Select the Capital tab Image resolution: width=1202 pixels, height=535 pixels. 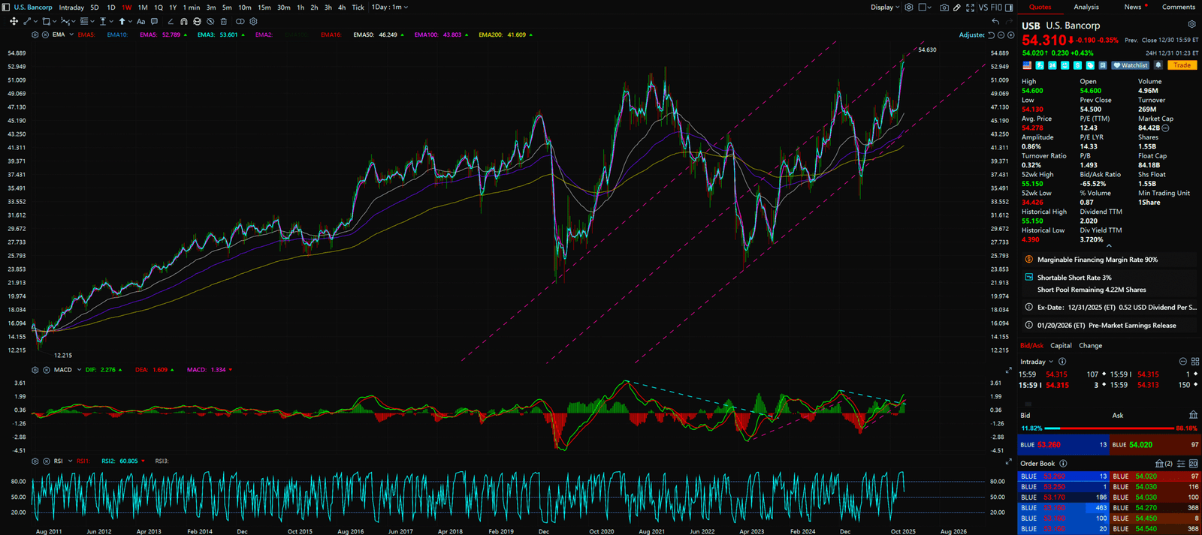tap(1061, 346)
